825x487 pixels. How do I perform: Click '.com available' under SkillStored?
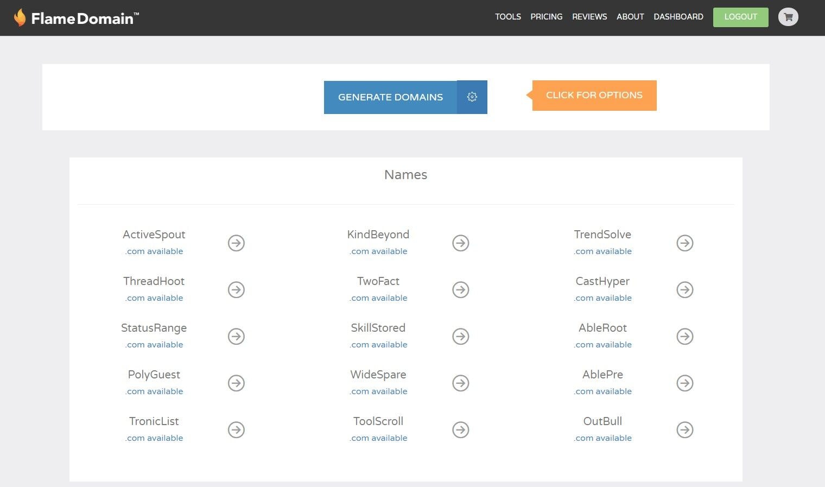tap(378, 345)
